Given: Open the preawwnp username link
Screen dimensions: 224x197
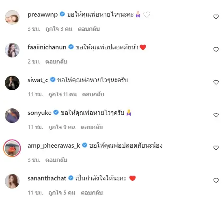Looking at the screenshot, I should click(43, 15).
